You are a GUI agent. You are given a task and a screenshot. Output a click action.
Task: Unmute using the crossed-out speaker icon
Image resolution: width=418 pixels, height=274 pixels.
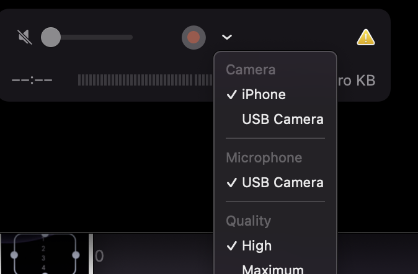click(25, 37)
